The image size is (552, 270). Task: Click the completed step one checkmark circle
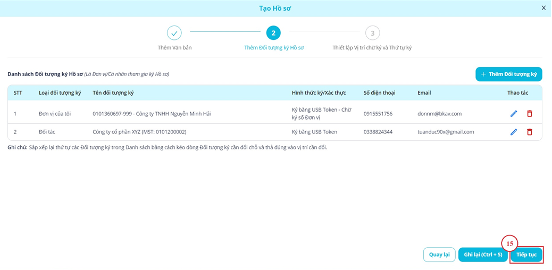[x=174, y=33]
